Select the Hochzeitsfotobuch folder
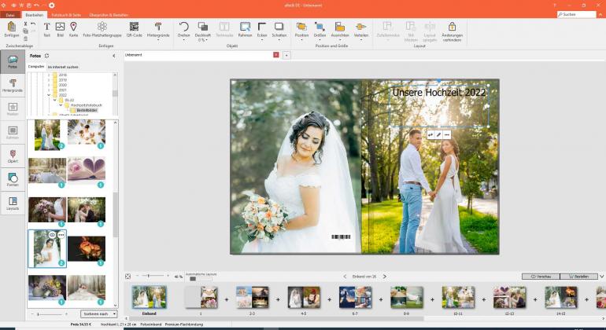This screenshot has height=330, width=606. click(x=86, y=105)
